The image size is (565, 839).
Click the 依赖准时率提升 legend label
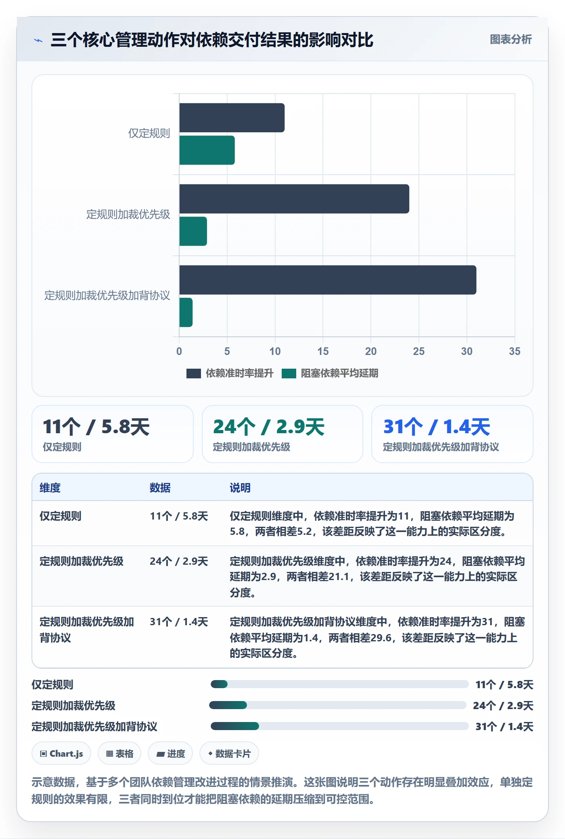pos(239,374)
